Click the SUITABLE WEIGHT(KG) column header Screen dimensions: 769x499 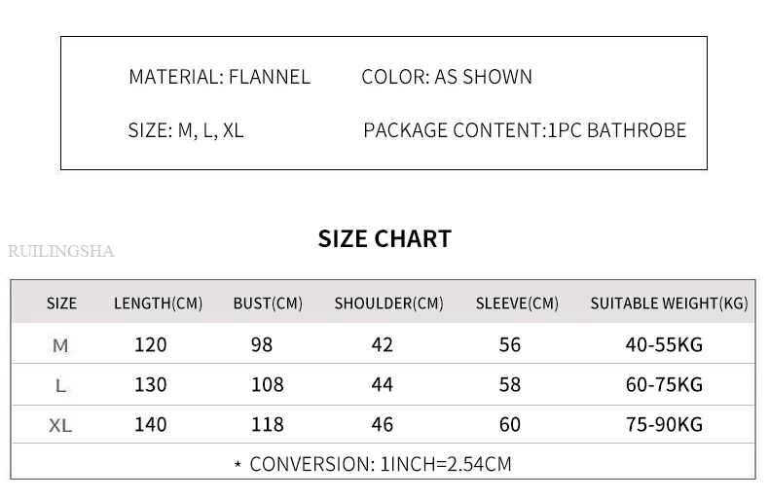(x=670, y=303)
